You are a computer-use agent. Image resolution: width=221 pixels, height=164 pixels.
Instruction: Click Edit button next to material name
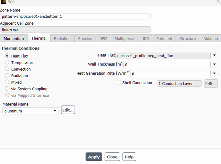point(68,110)
